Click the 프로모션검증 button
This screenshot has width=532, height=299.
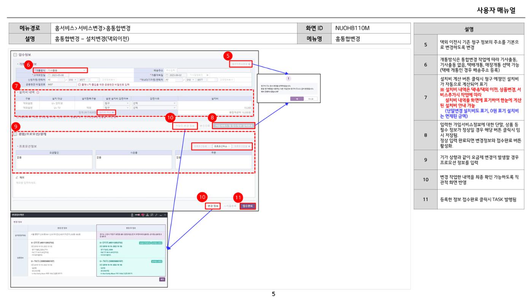coord(242,146)
